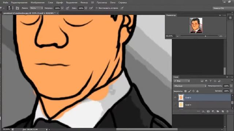Click the layer opacity value field
This screenshot has height=131, width=234.
226,86
